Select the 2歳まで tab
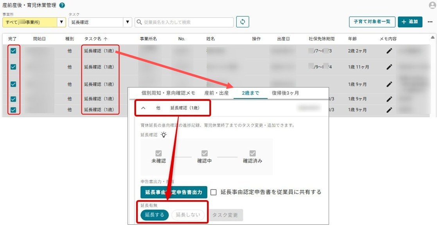This screenshot has width=437, height=229. 250,93
